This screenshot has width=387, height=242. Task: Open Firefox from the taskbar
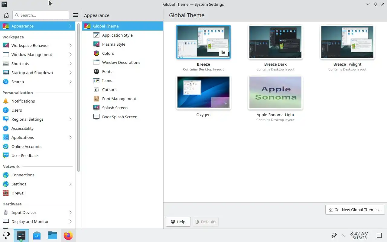tap(68, 235)
